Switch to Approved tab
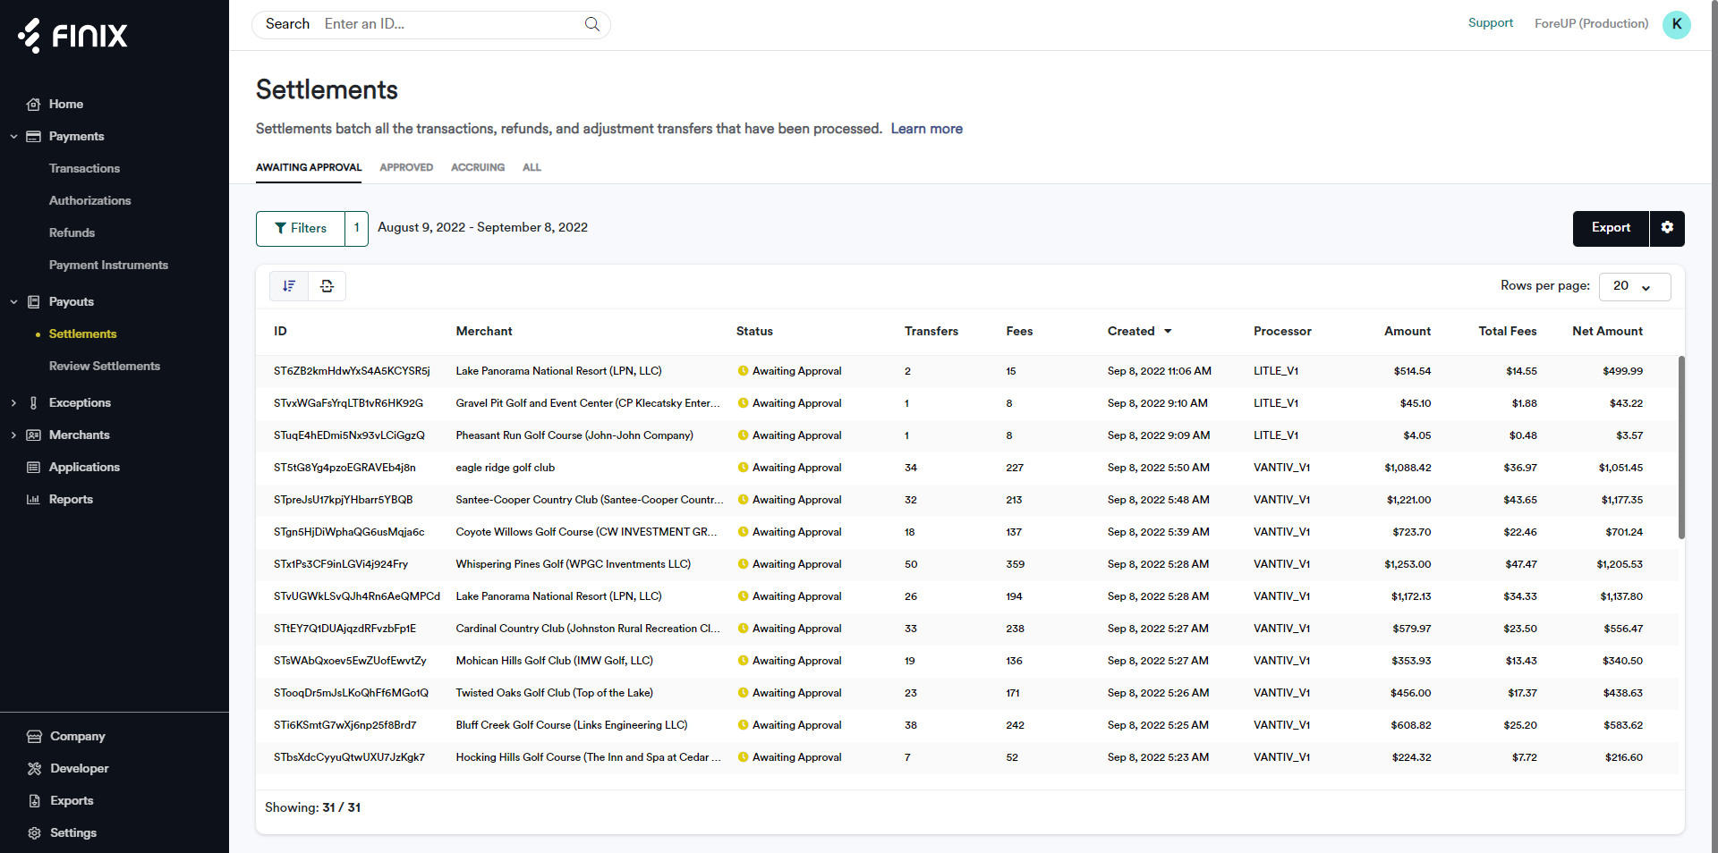The image size is (1718, 853). (406, 168)
